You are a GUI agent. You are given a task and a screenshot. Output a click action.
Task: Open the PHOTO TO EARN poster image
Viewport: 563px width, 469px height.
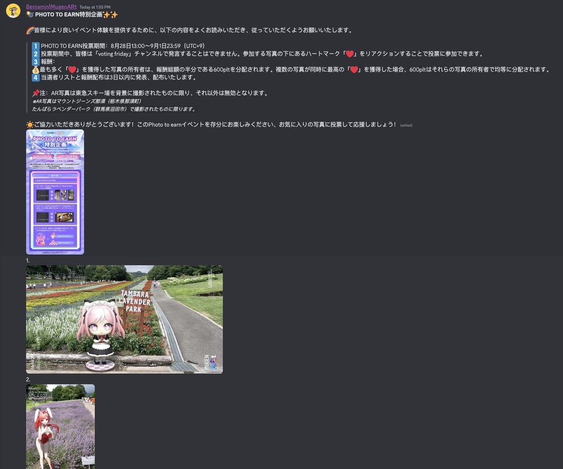coord(55,192)
